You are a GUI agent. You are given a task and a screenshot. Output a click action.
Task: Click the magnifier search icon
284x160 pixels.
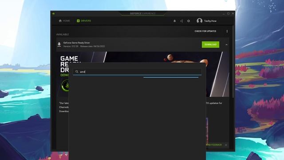[x=77, y=72]
